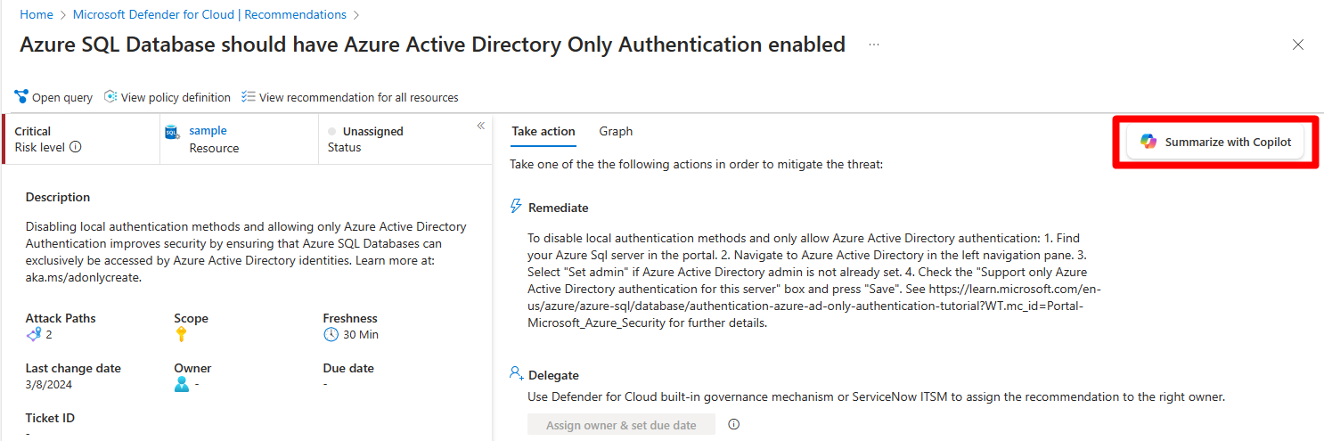Click the View recommendation for all resources icon
The width and height of the screenshot is (1324, 441).
(x=249, y=96)
